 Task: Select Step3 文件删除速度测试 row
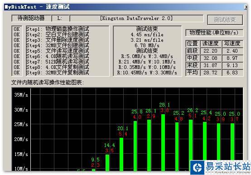tap(58, 40)
